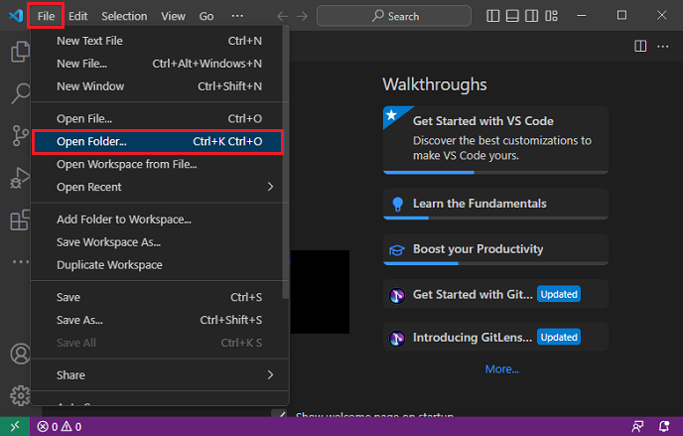This screenshot has height=436, width=683.
Task: Choose Open Folder... menu entry
Action: [160, 142]
